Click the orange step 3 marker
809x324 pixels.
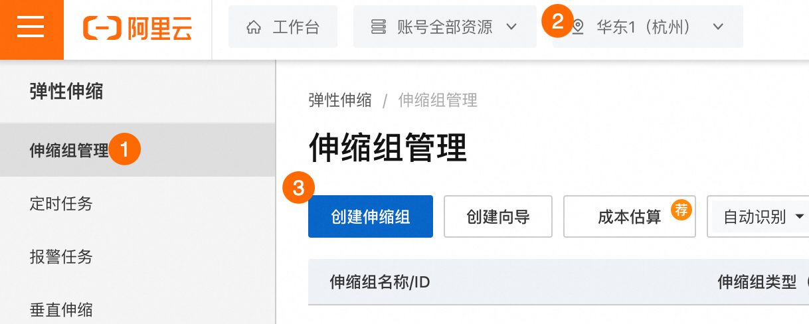pyautogui.click(x=299, y=188)
